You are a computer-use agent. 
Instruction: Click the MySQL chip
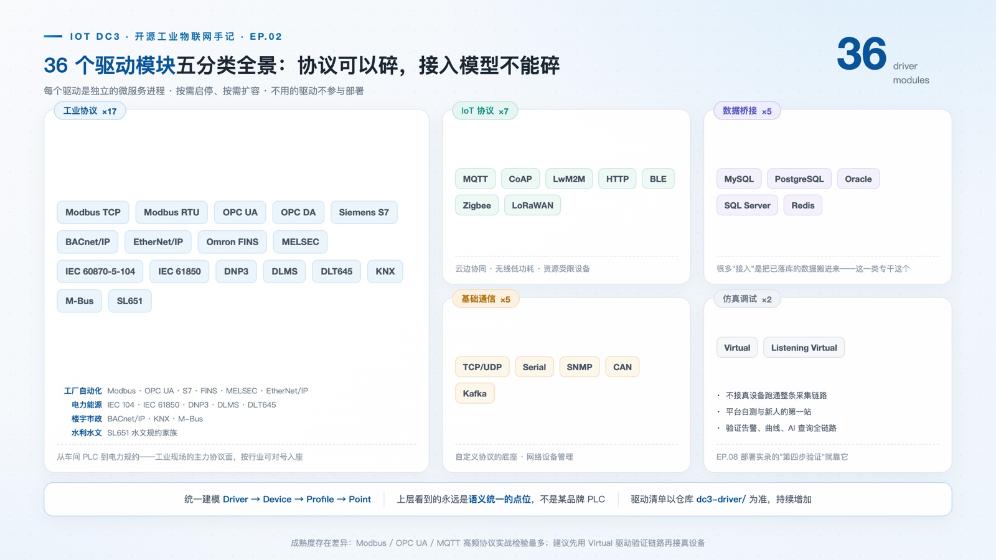(x=739, y=179)
